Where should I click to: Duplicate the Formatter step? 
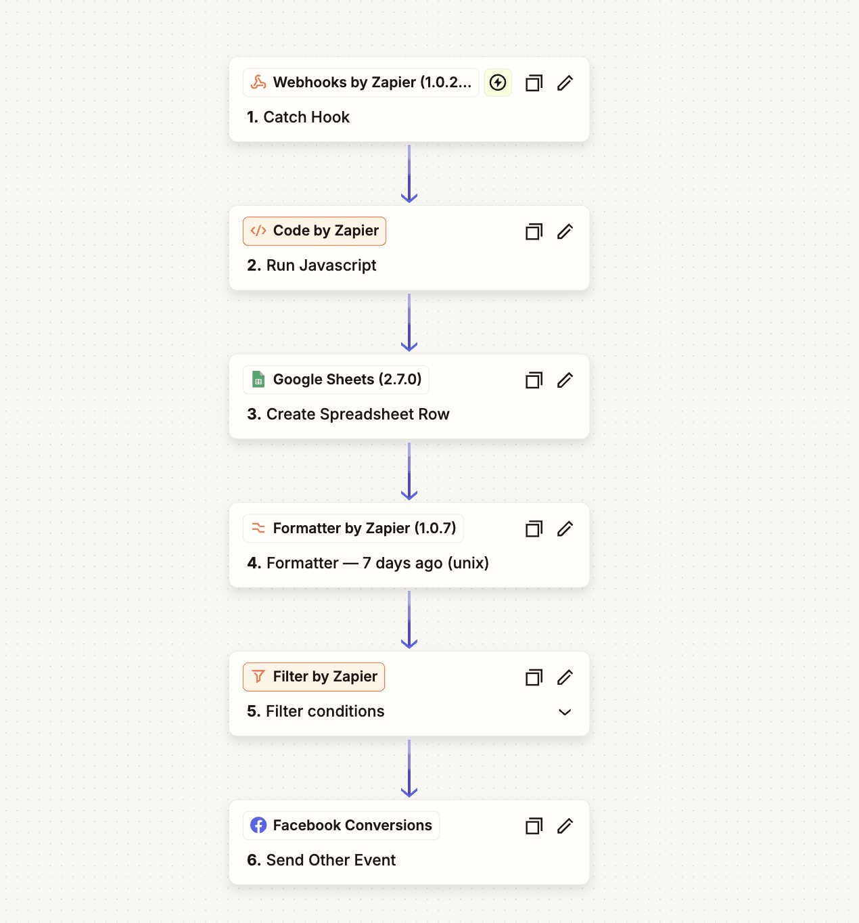coord(534,528)
